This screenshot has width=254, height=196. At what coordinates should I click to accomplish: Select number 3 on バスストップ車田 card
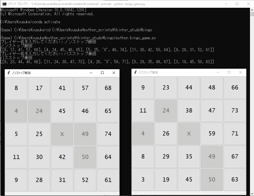tap(143, 179)
